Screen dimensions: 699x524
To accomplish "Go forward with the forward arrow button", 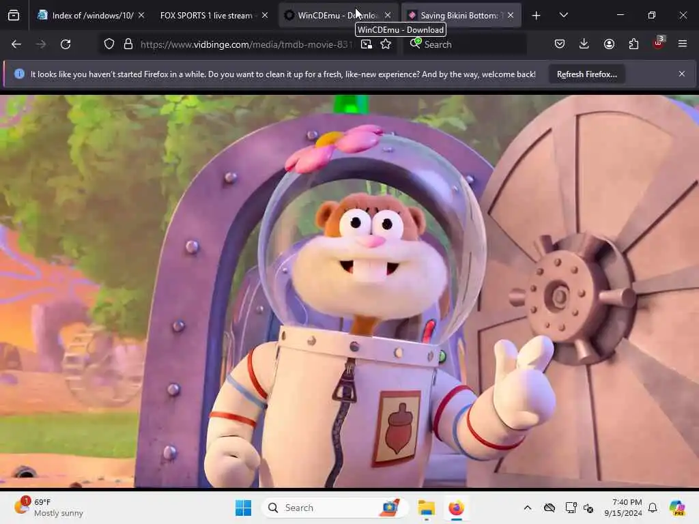I will click(x=41, y=44).
